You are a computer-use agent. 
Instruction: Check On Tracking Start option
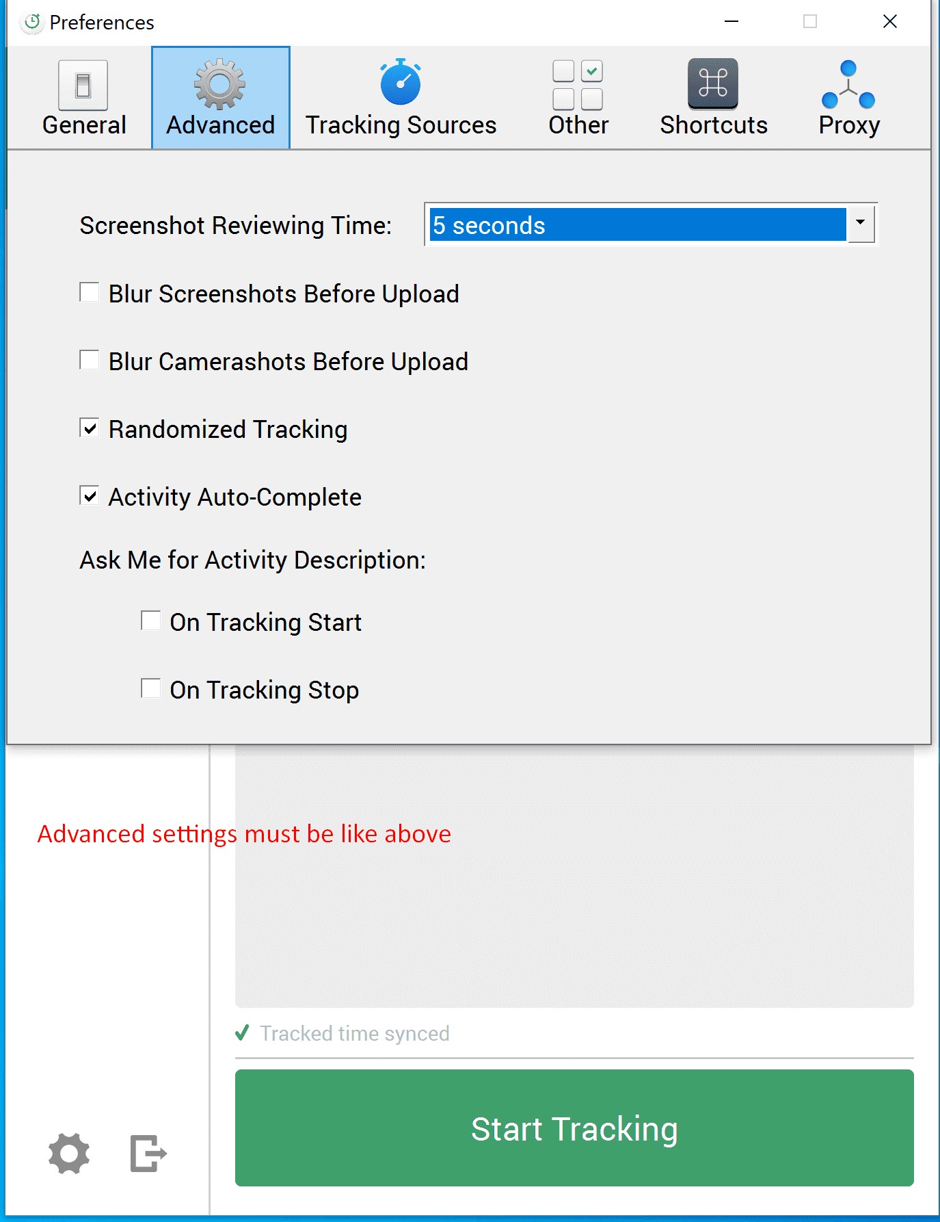[150, 621]
